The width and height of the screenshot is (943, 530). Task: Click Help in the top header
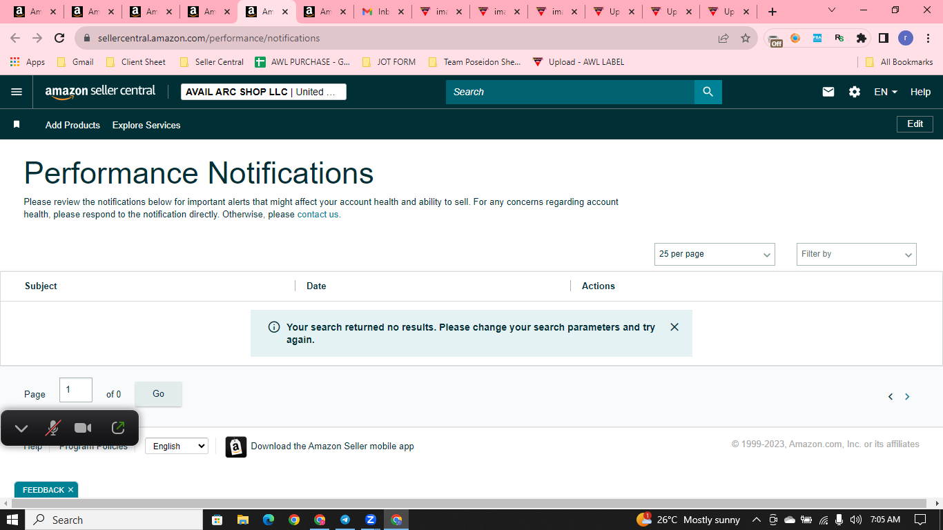click(920, 92)
